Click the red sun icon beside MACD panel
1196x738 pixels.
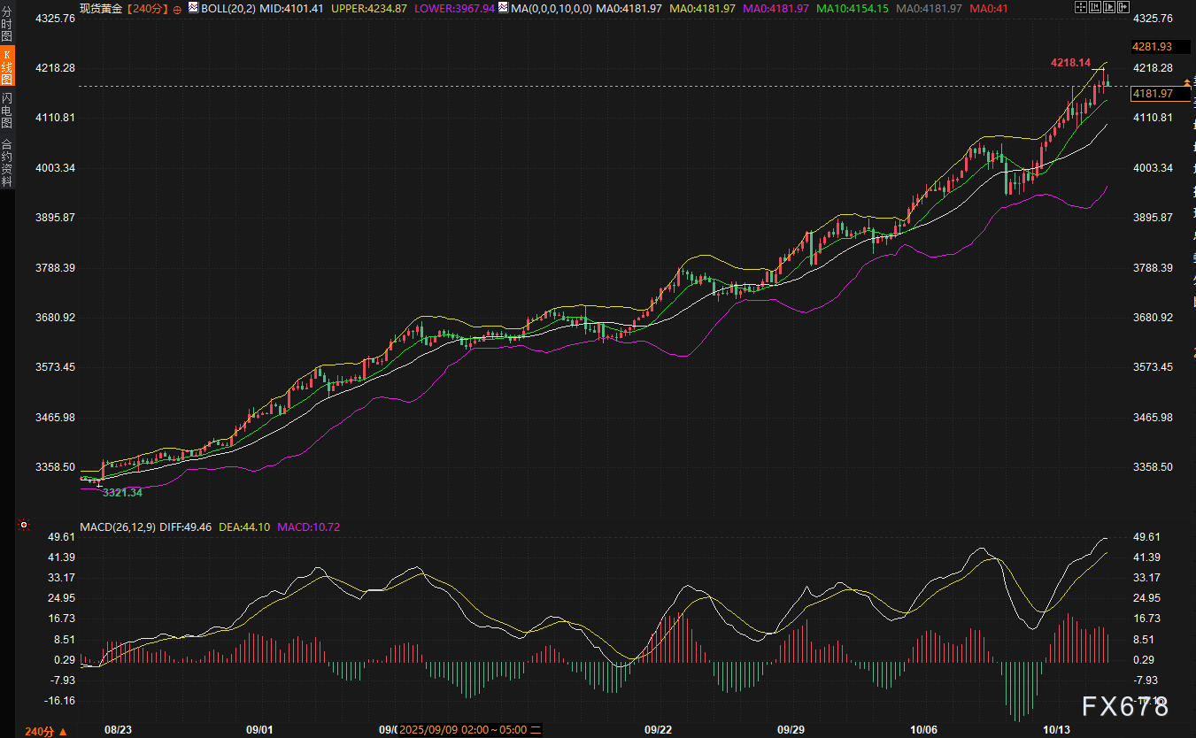pos(24,526)
